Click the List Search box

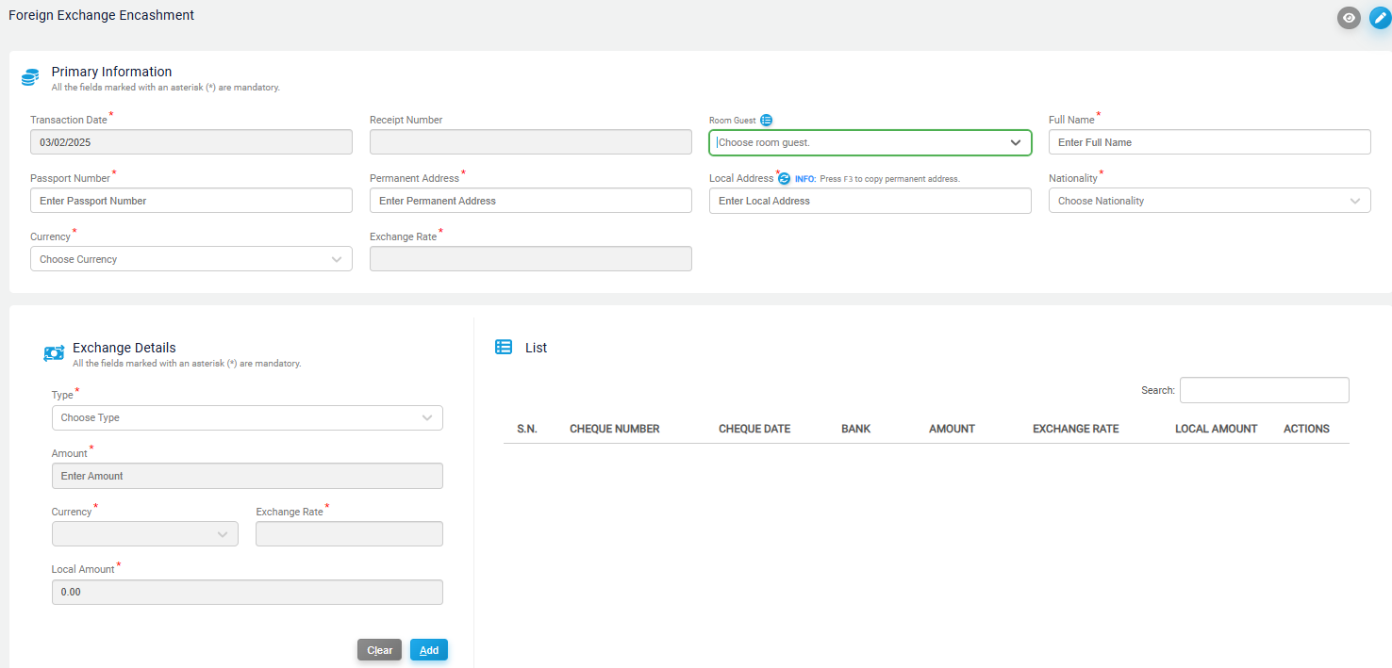click(x=1265, y=390)
